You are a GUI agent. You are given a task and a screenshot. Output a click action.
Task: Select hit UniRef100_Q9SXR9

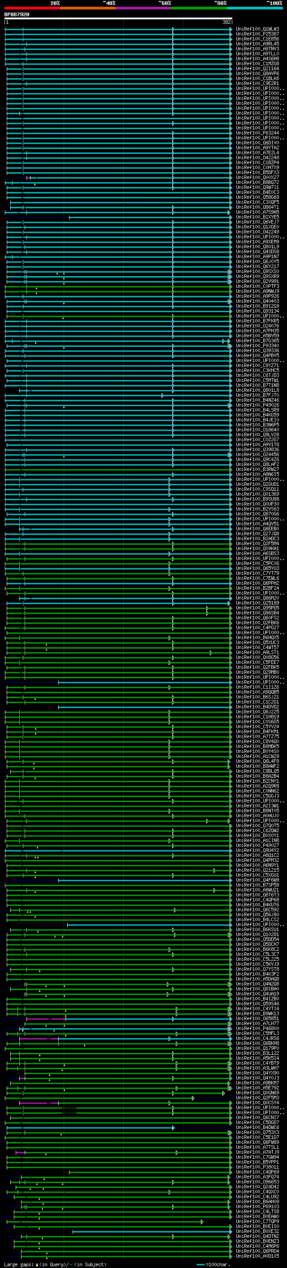[257, 277]
